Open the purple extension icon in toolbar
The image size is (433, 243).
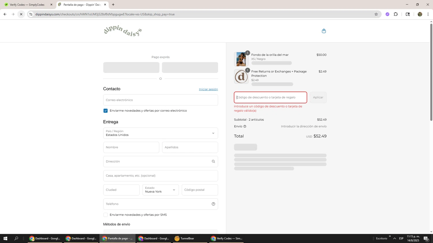point(387,14)
